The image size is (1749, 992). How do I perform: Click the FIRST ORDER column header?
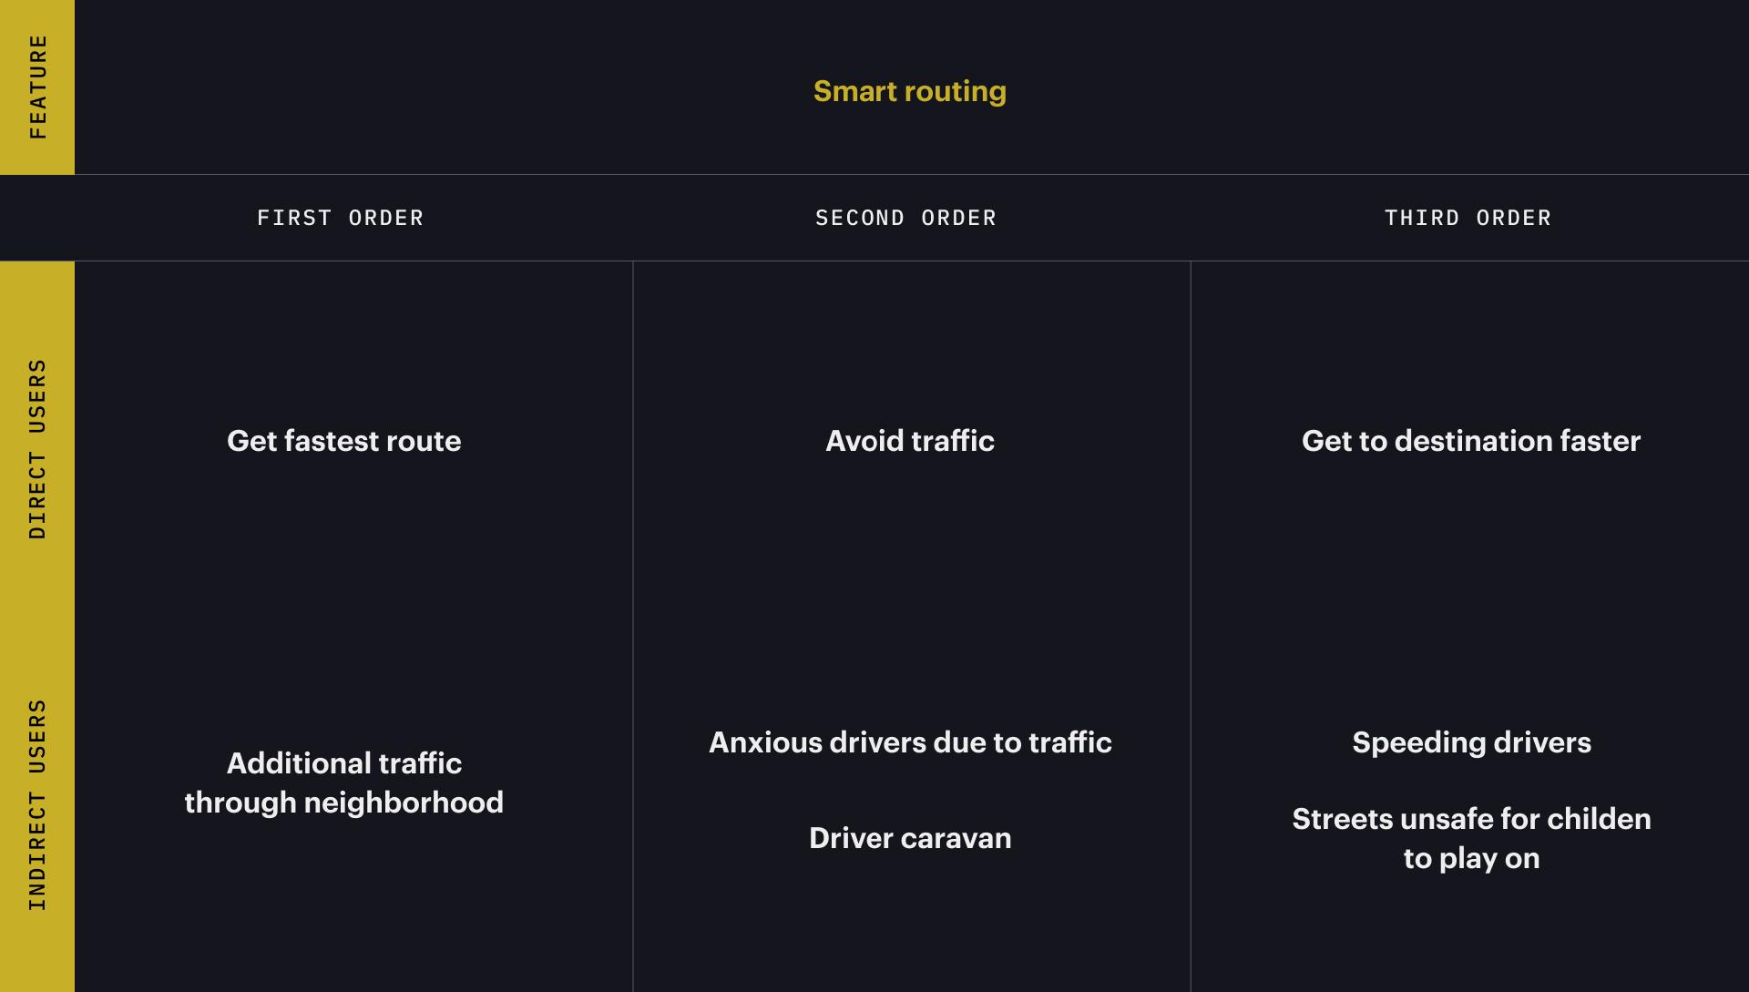pyautogui.click(x=340, y=218)
